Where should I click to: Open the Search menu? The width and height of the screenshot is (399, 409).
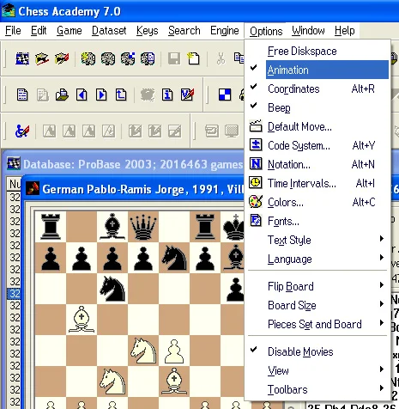tap(184, 30)
